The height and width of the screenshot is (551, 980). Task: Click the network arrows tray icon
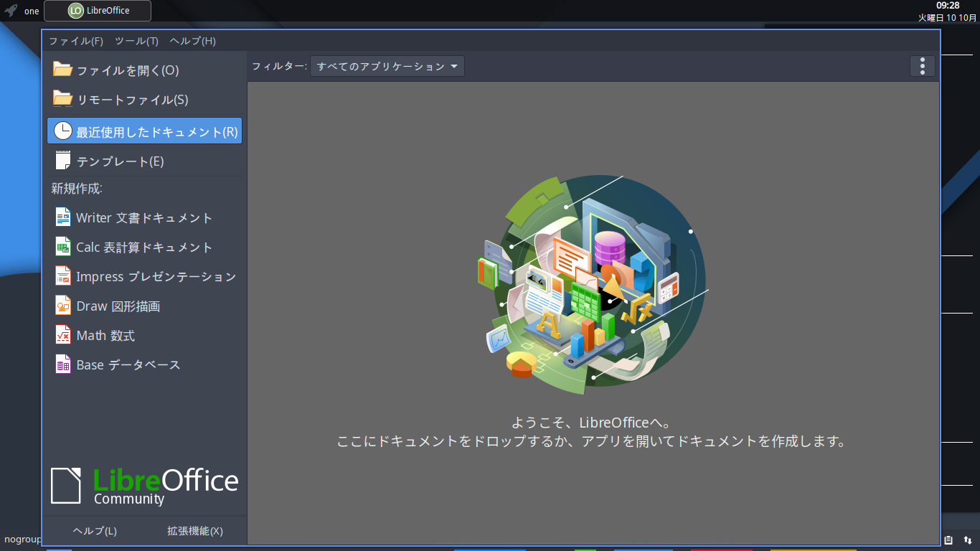(x=967, y=540)
